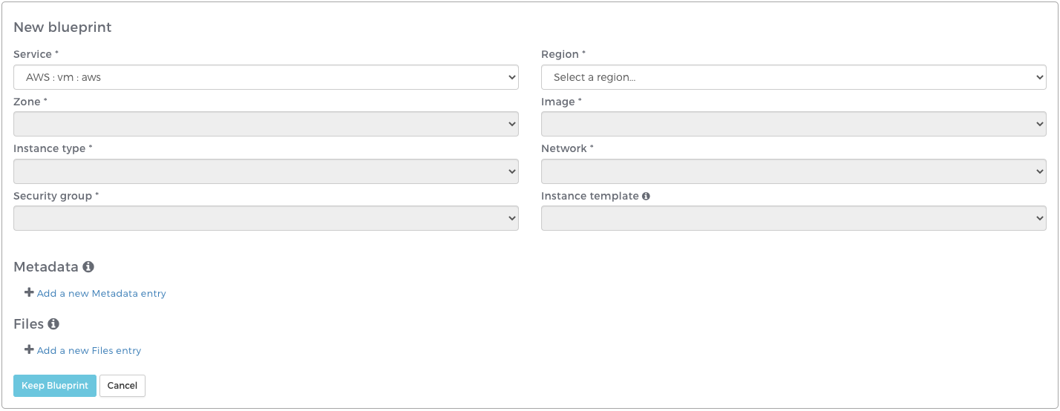Open the Instance template dropdown
1060x411 pixels.
[x=794, y=219]
